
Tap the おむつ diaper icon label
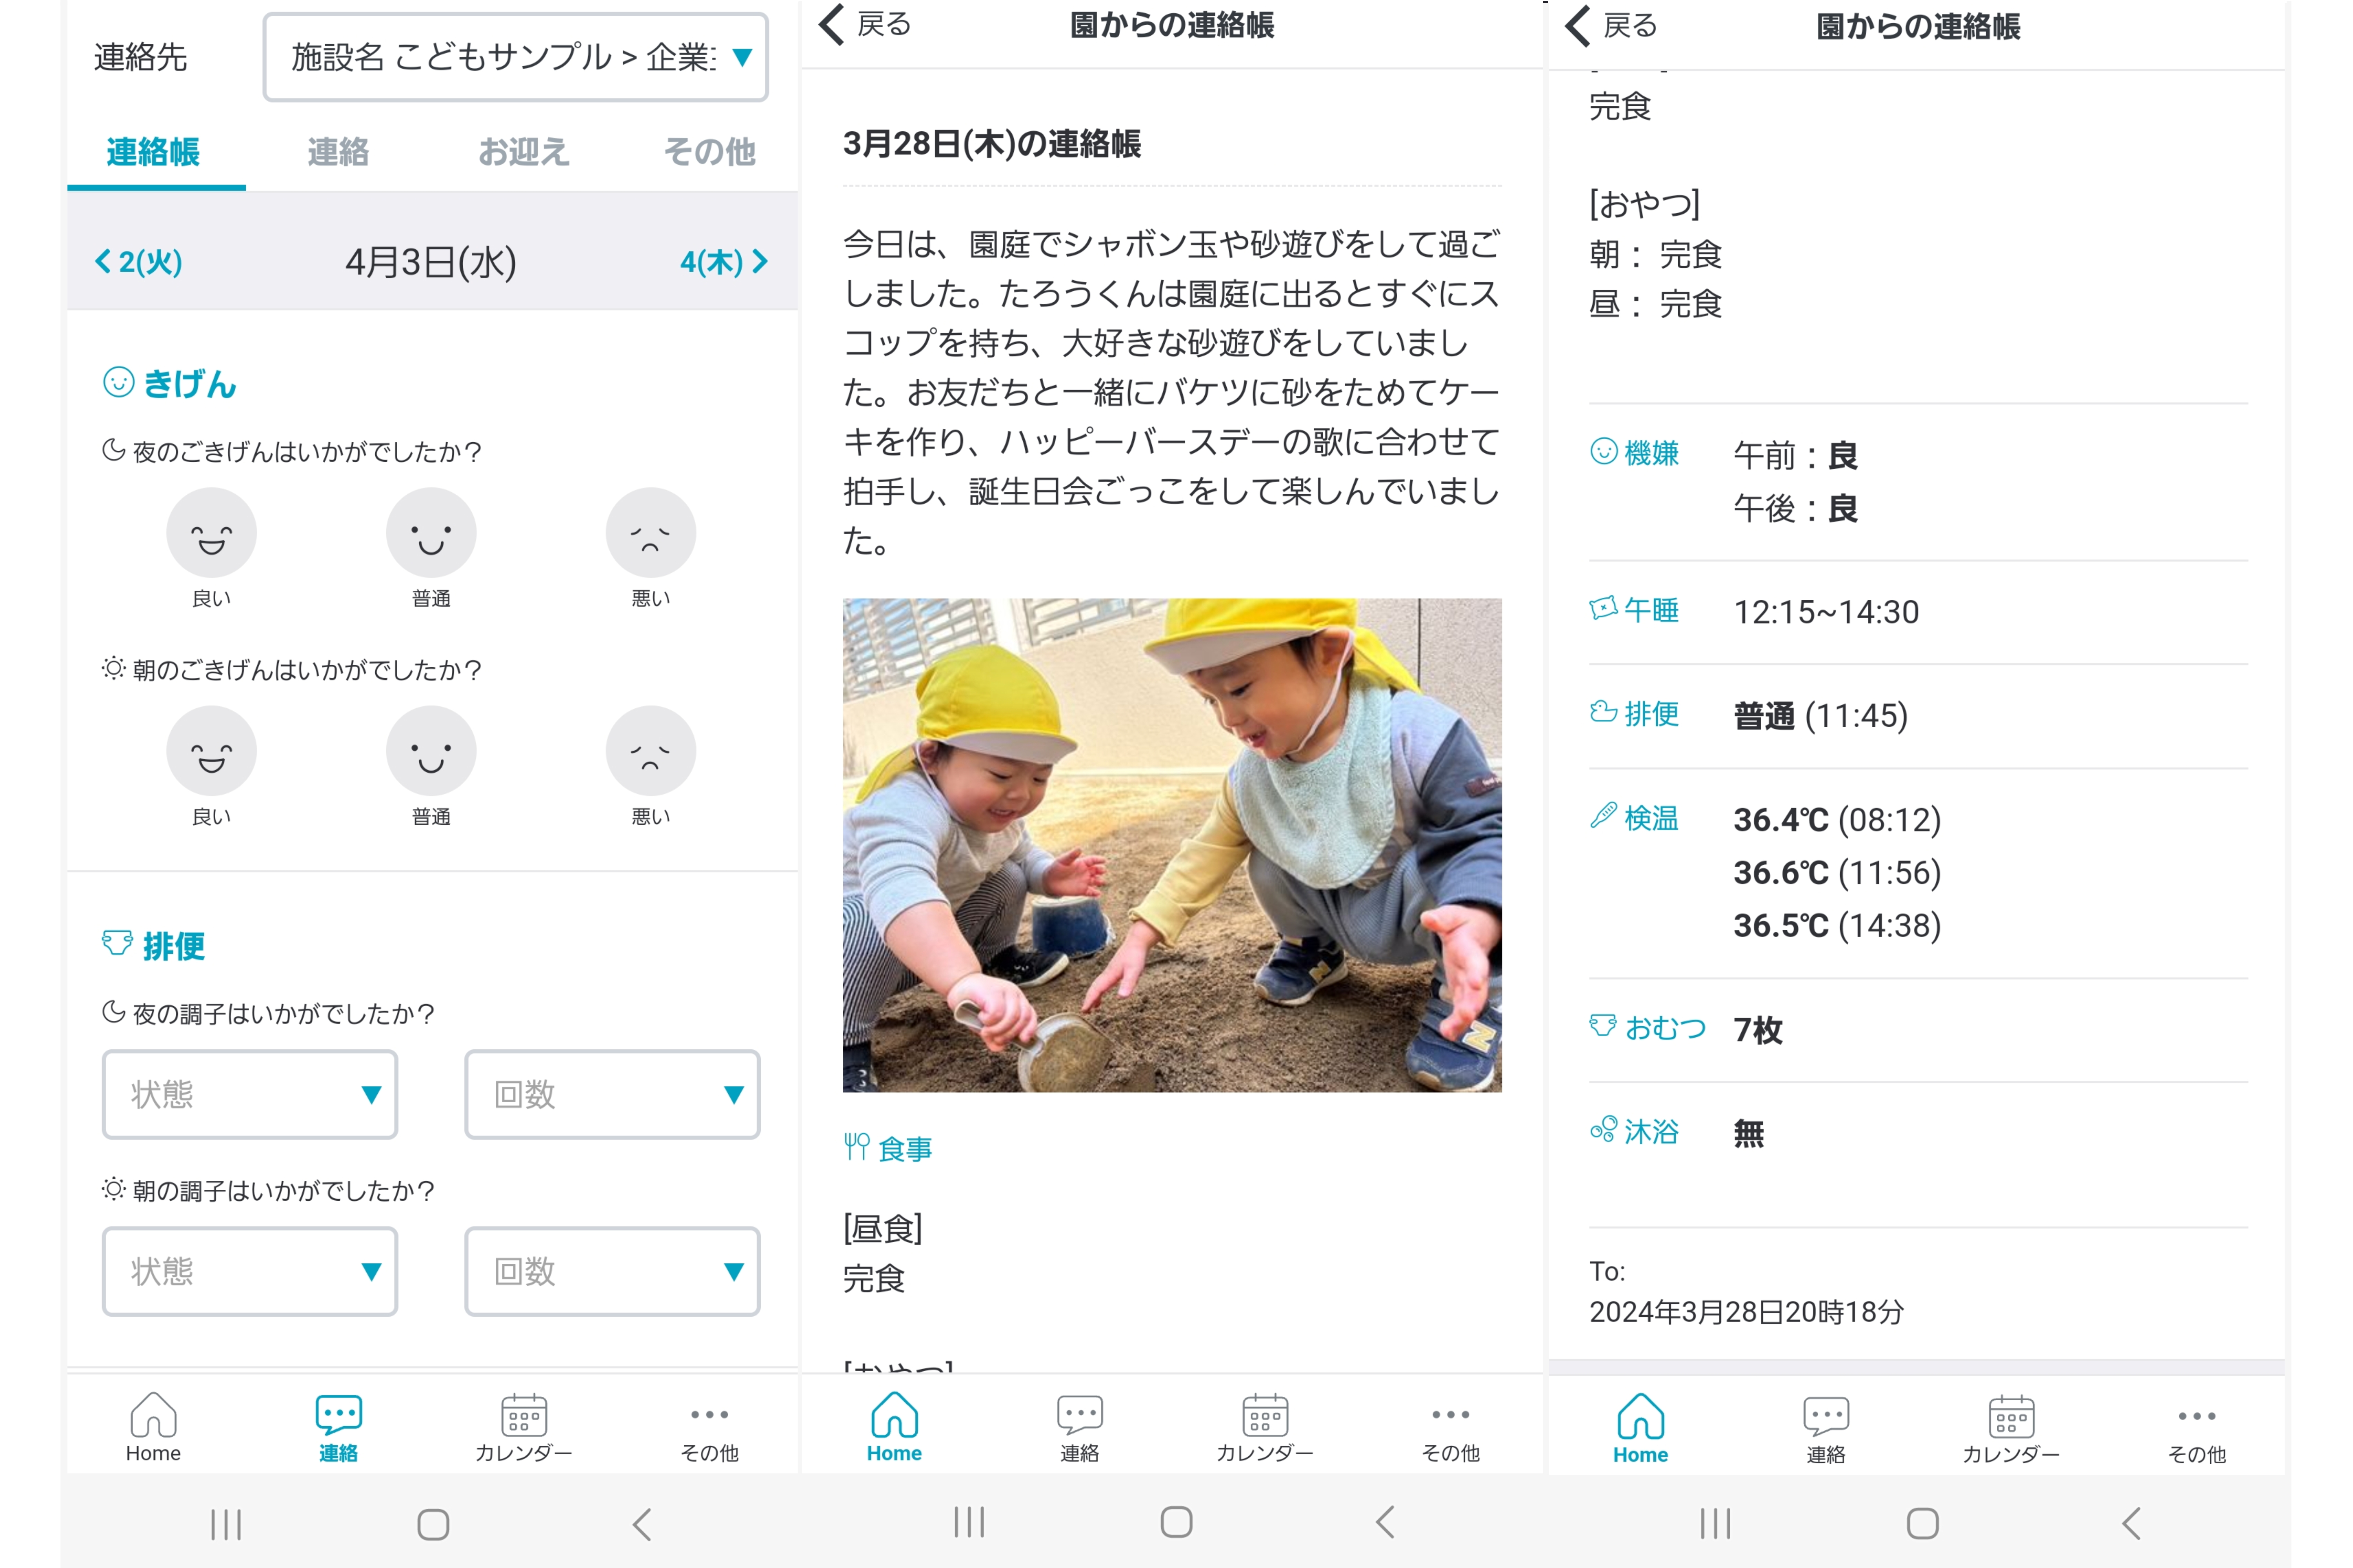(x=1648, y=1027)
